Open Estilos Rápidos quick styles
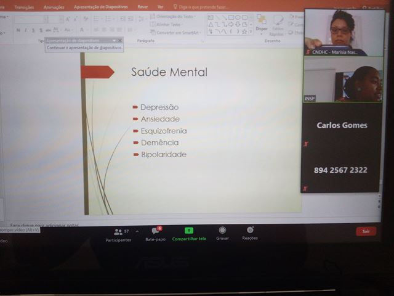Viewport: 394px width, 296px height. tap(276, 25)
